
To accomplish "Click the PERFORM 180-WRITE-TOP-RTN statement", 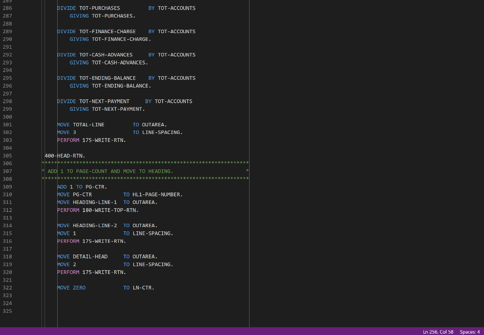I will pos(97,210).
